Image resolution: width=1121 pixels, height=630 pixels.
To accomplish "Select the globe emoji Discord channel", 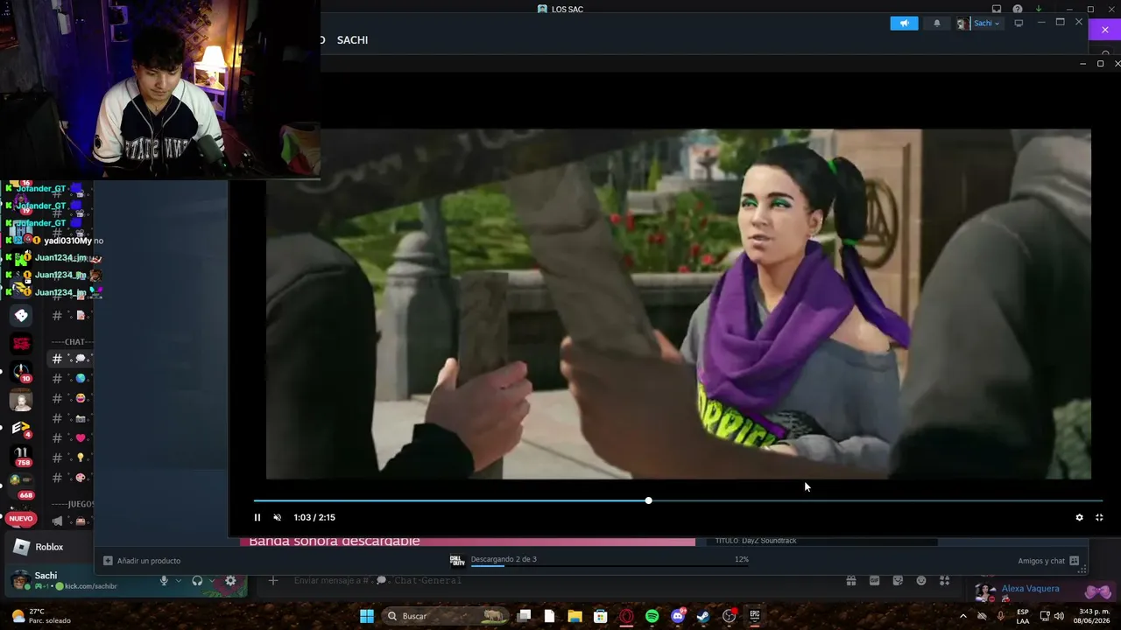I will click(72, 379).
